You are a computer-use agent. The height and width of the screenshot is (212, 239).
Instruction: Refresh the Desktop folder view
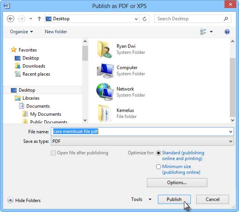tap(145, 19)
